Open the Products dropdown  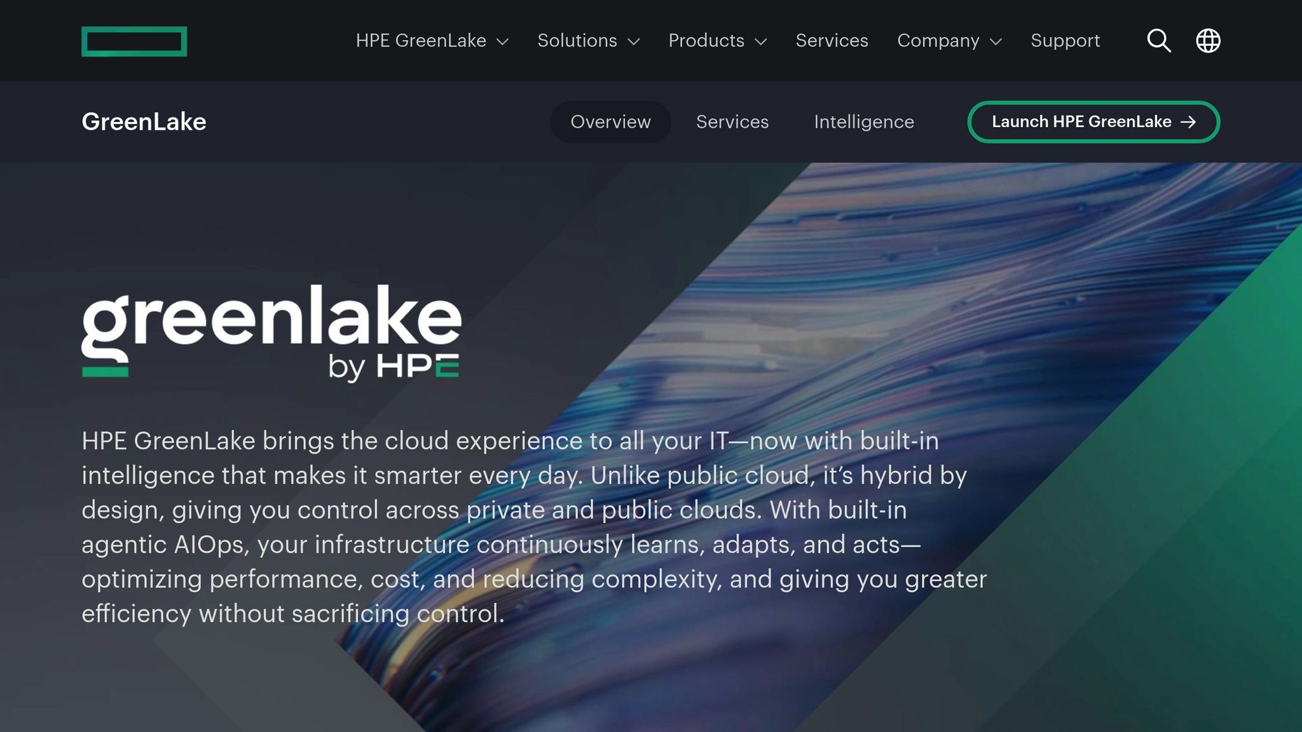(717, 41)
